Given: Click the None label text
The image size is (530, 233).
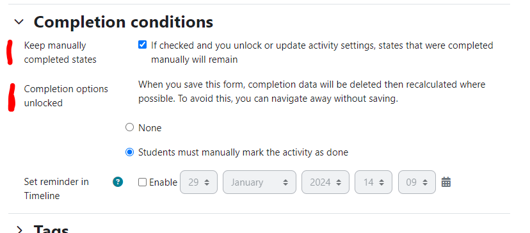Looking at the screenshot, I should pyautogui.click(x=150, y=128).
